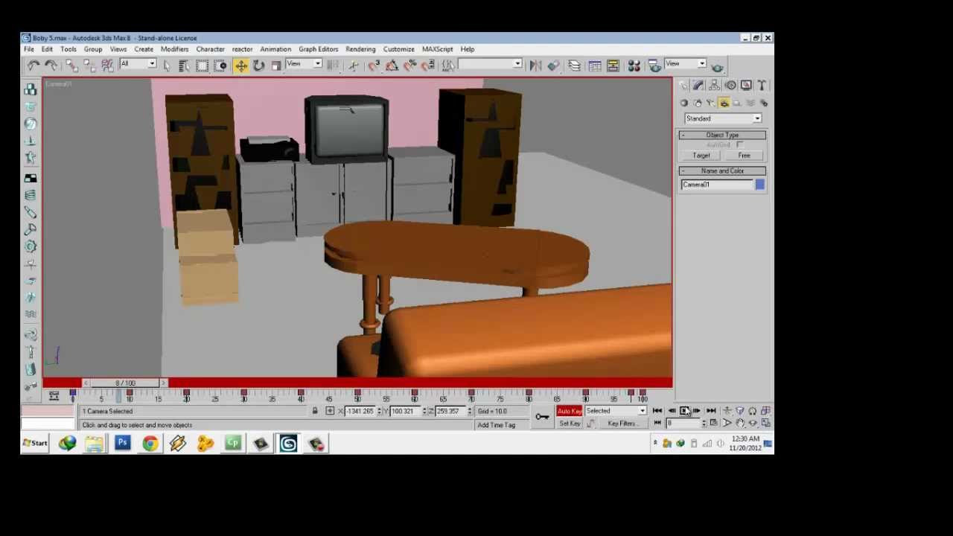This screenshot has height=536, width=953.
Task: Open the key filter 'Selected' dropdown
Action: [x=616, y=411]
